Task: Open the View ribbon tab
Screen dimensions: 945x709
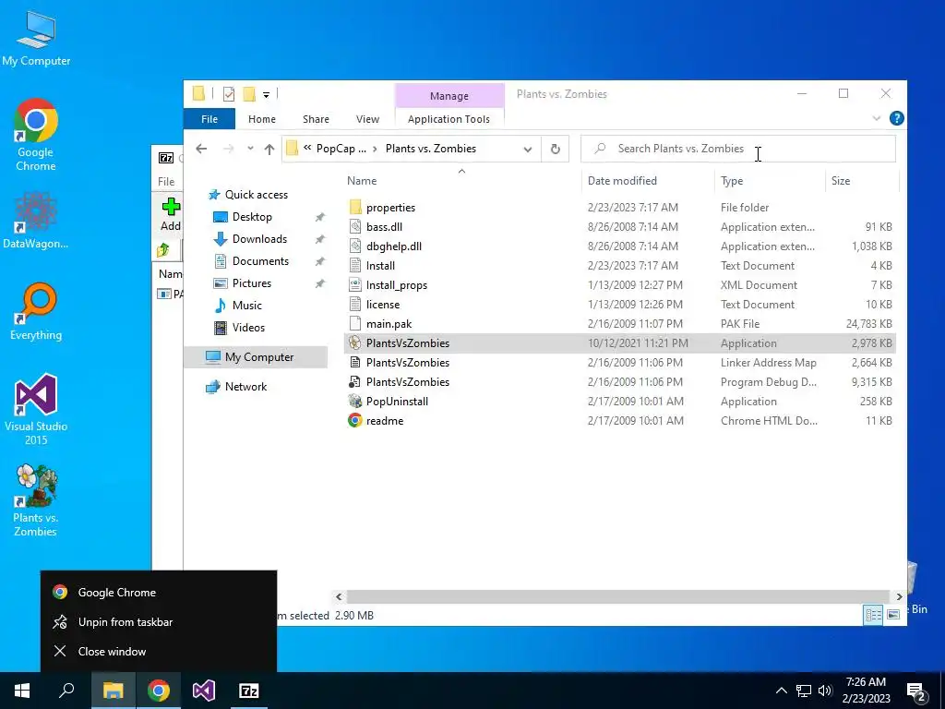Action: (x=367, y=119)
